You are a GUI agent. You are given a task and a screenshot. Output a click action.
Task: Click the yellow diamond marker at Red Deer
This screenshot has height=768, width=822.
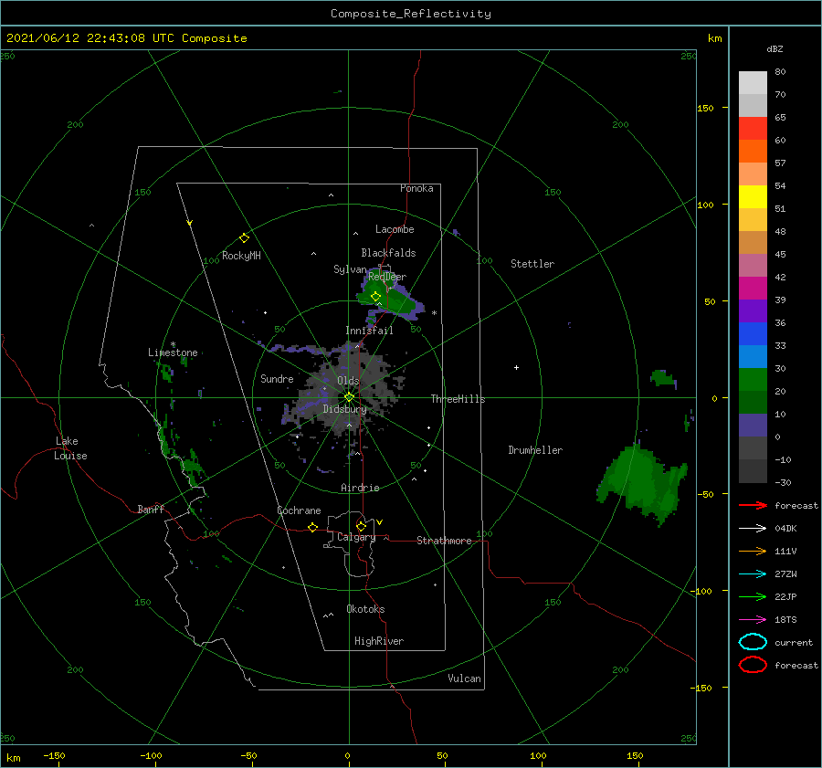(375, 297)
